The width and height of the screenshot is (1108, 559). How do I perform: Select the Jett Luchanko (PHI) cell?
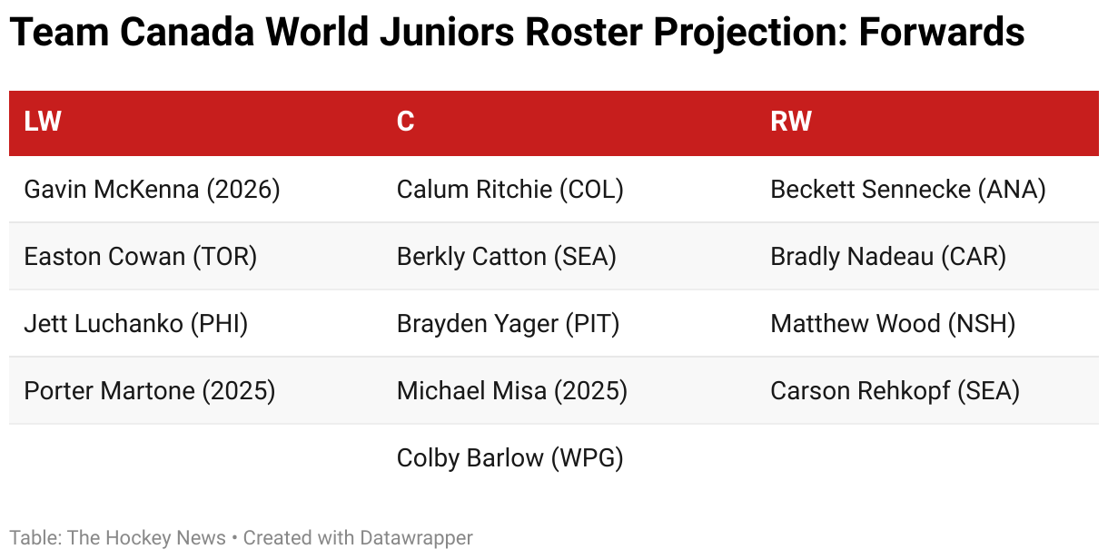point(136,324)
